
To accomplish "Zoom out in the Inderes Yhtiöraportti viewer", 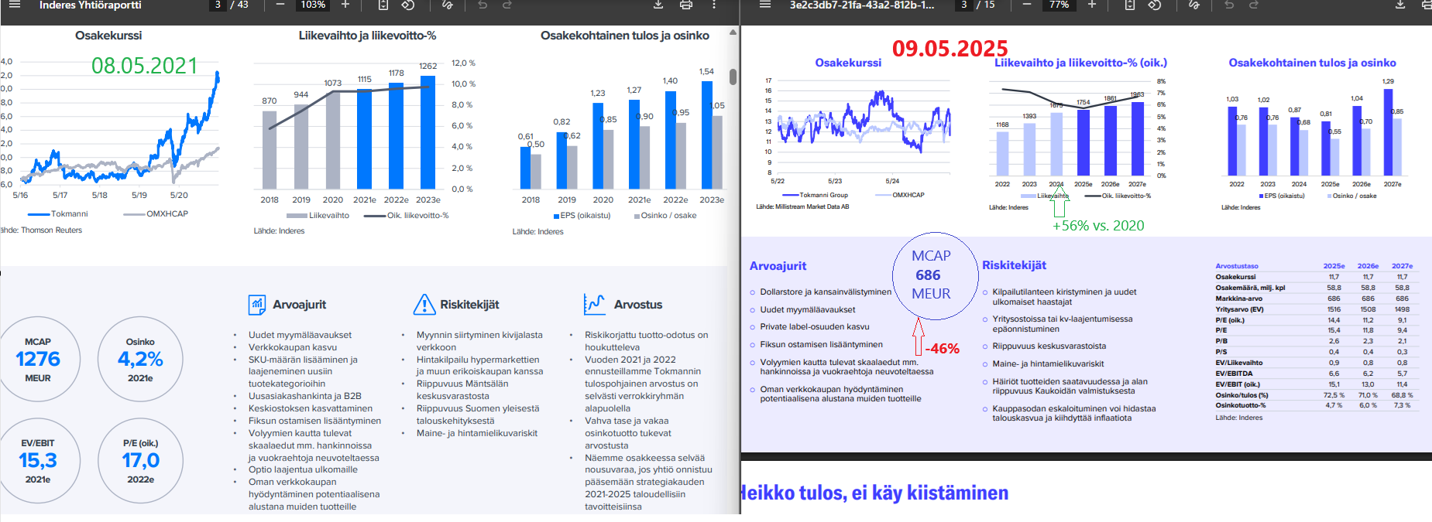I will [280, 5].
